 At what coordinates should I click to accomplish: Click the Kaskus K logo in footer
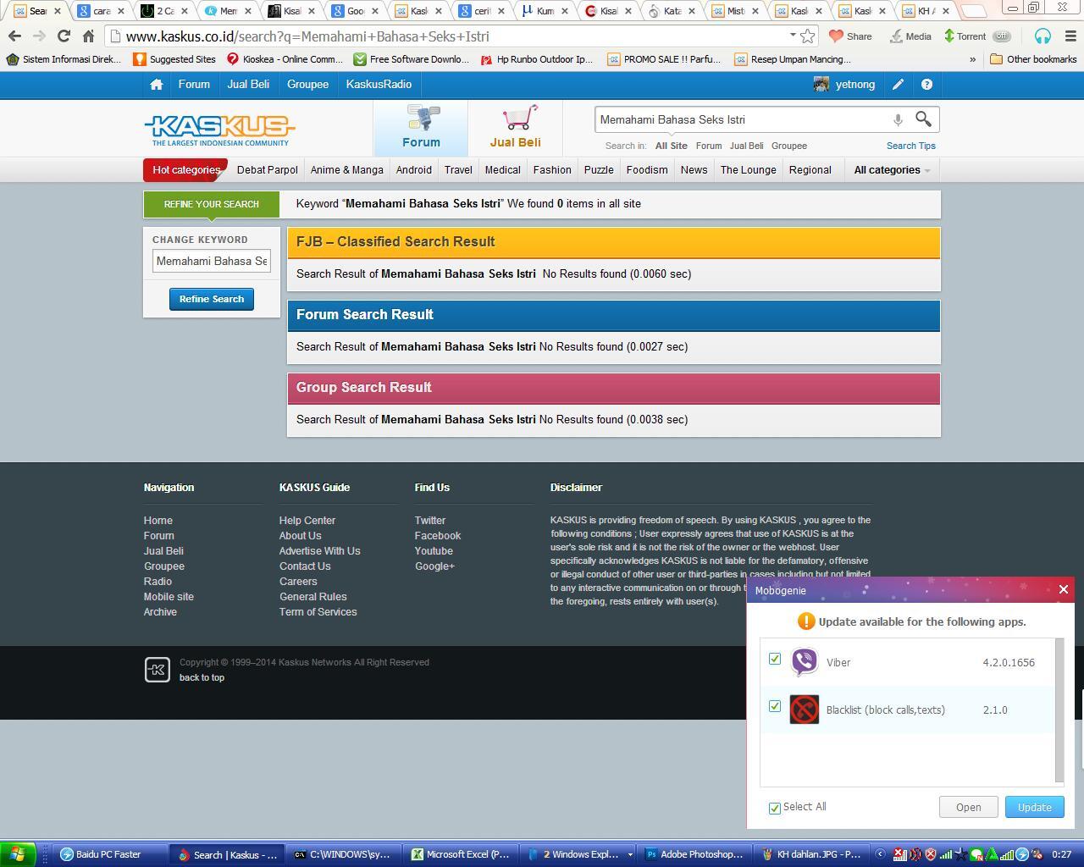click(157, 670)
